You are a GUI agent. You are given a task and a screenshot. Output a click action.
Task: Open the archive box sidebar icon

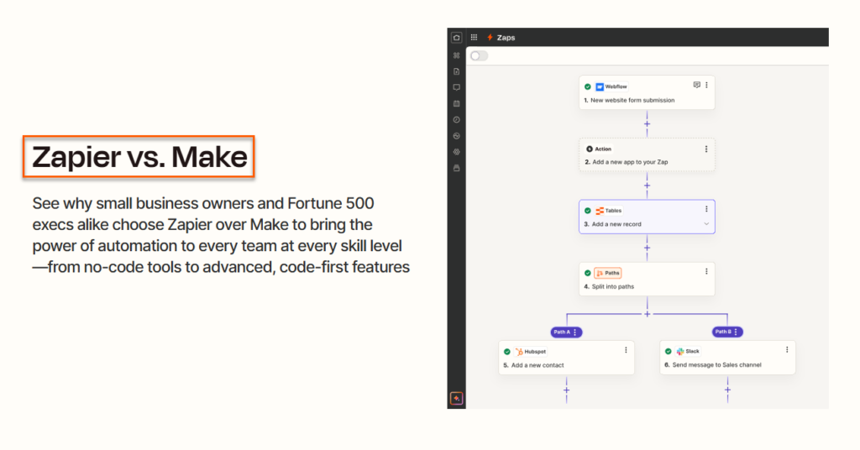456,168
